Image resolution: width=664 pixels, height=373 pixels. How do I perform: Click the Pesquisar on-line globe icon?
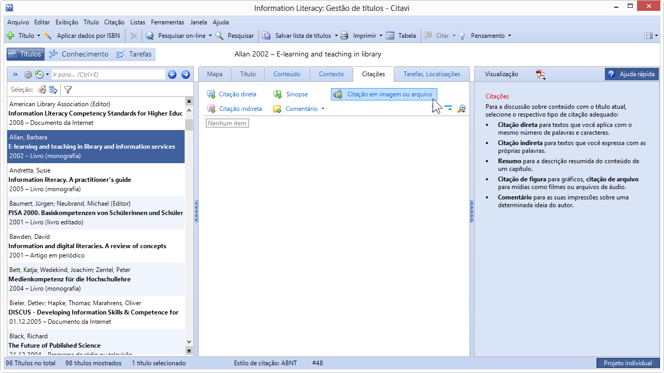point(150,36)
